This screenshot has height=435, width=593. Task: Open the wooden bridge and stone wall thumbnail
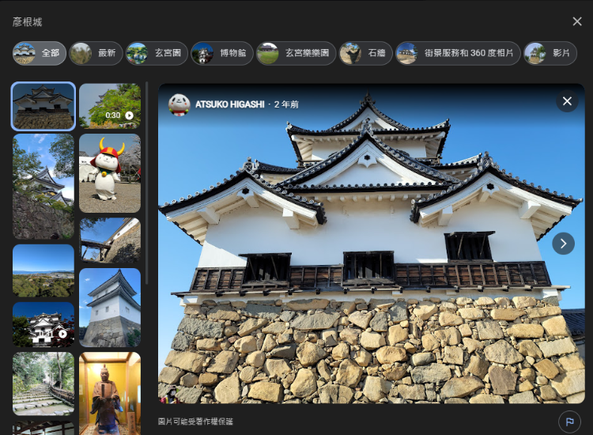(110, 240)
